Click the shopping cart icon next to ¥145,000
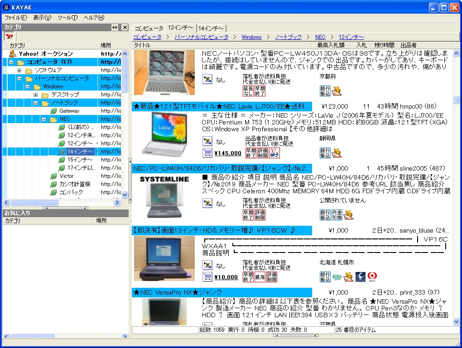462x348 pixels. 207,153
